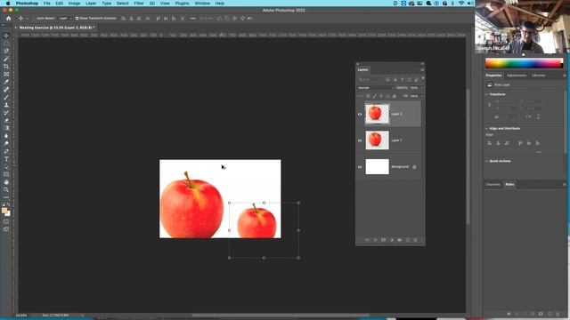
Task: Switch to the Libraries tab
Action: (x=538, y=76)
